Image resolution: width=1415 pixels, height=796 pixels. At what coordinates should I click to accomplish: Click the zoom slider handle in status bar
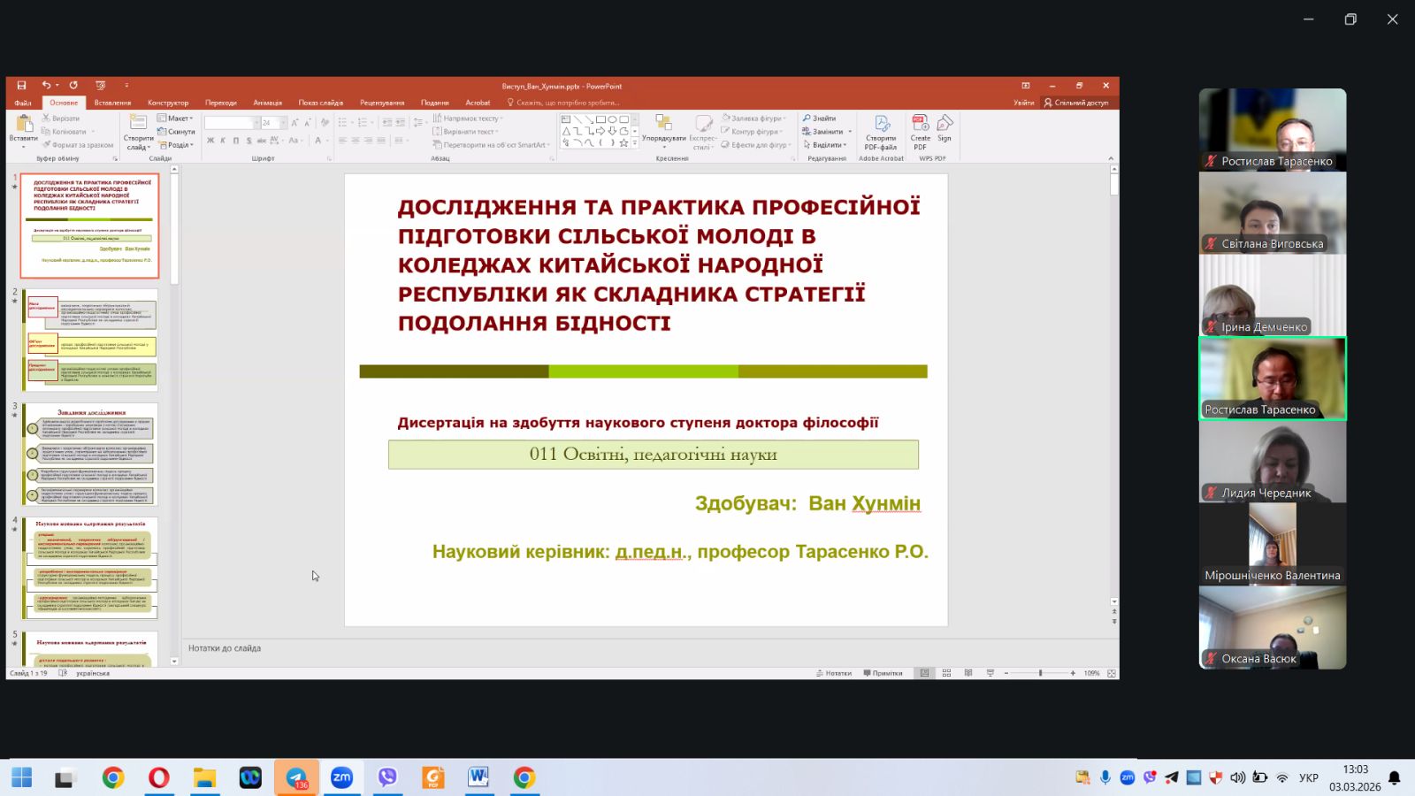[1040, 673]
